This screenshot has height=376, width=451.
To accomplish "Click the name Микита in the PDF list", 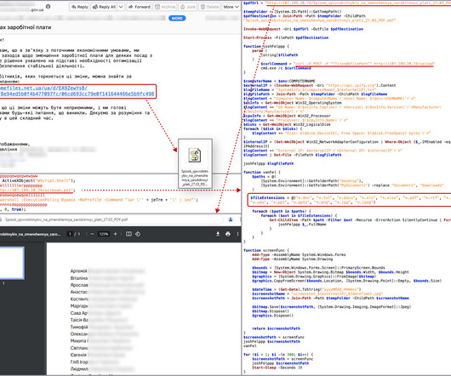I will pos(78,341).
